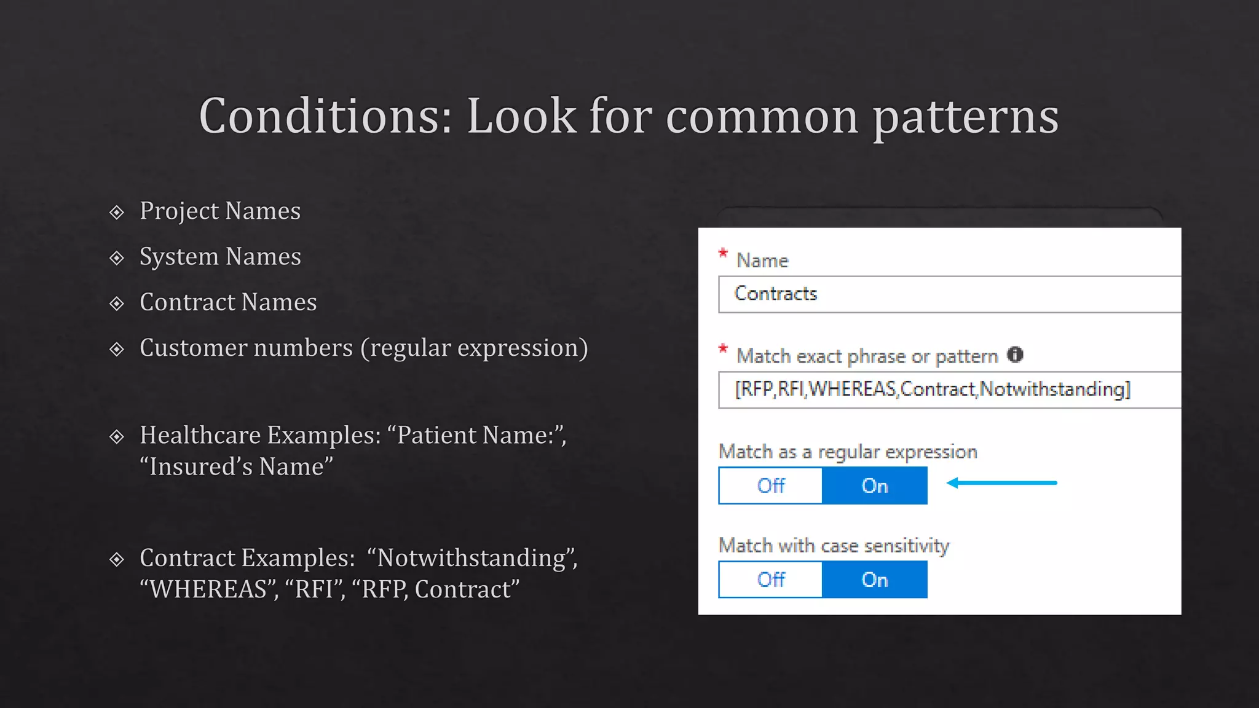
Task: Click the Customer numbers (regular expression) text
Action: click(x=363, y=348)
